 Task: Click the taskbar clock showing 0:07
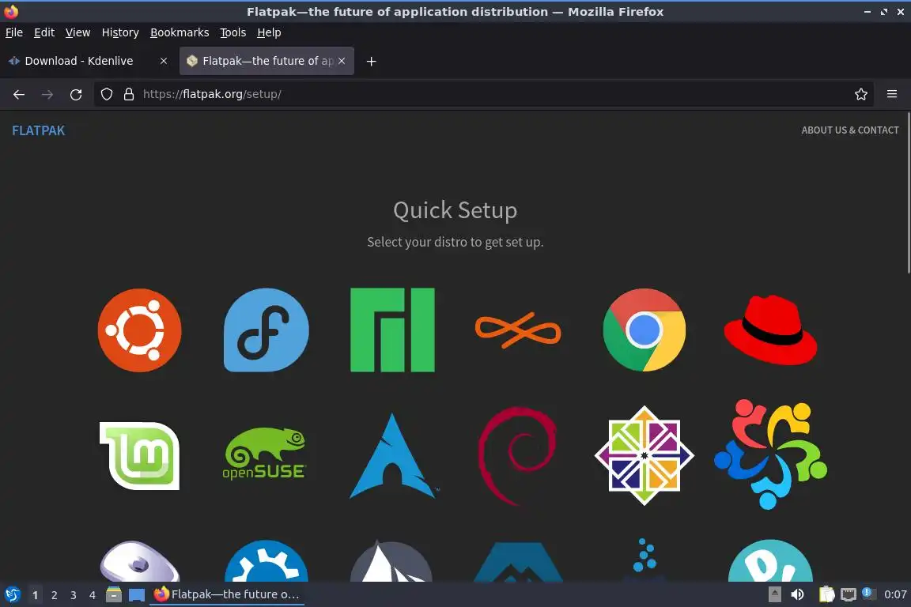pyautogui.click(x=895, y=594)
